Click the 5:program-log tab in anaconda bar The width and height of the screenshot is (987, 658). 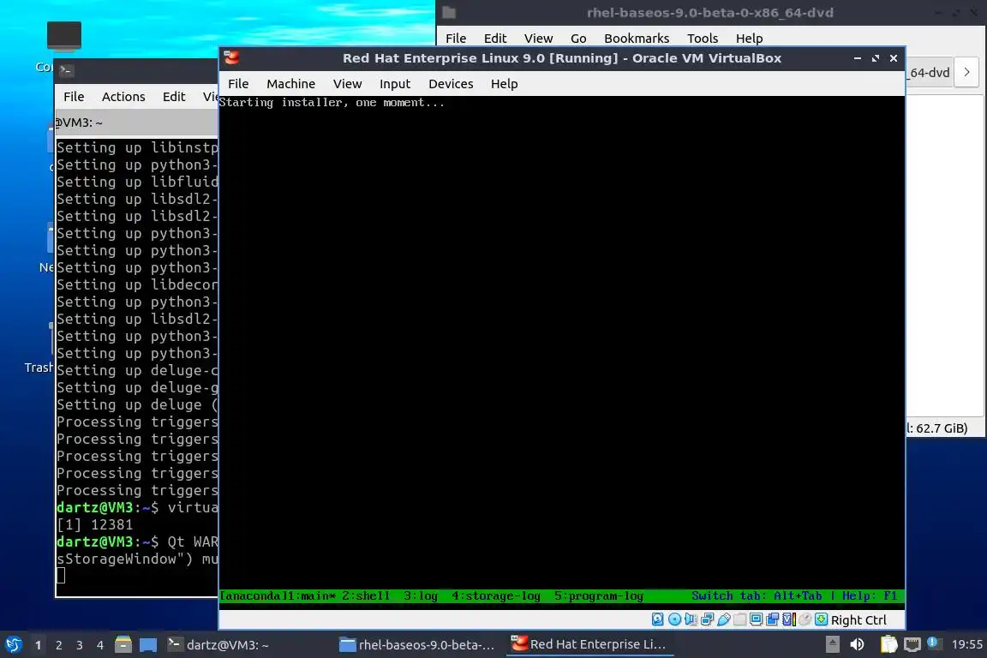point(599,595)
